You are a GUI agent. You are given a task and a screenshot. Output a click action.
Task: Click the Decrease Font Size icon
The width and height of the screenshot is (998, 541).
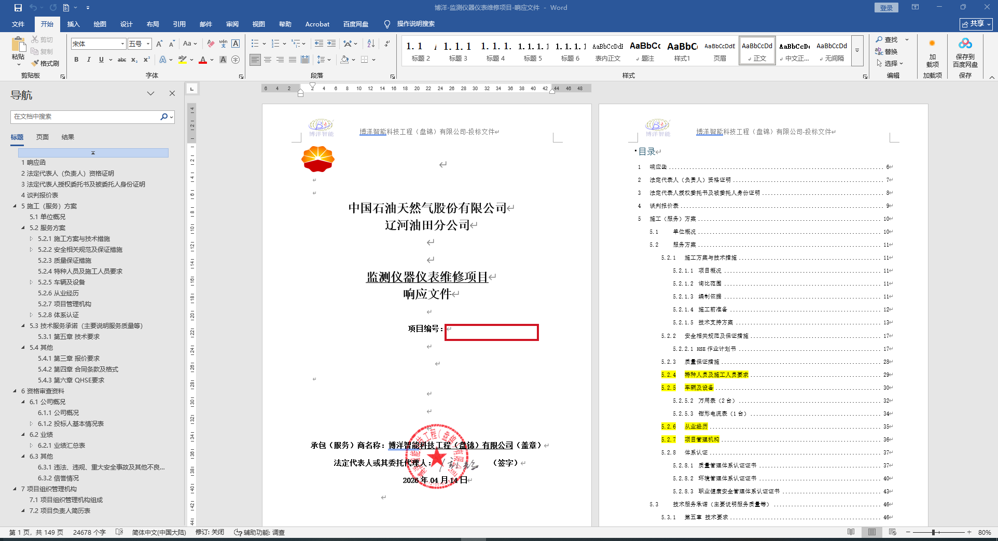click(x=172, y=44)
